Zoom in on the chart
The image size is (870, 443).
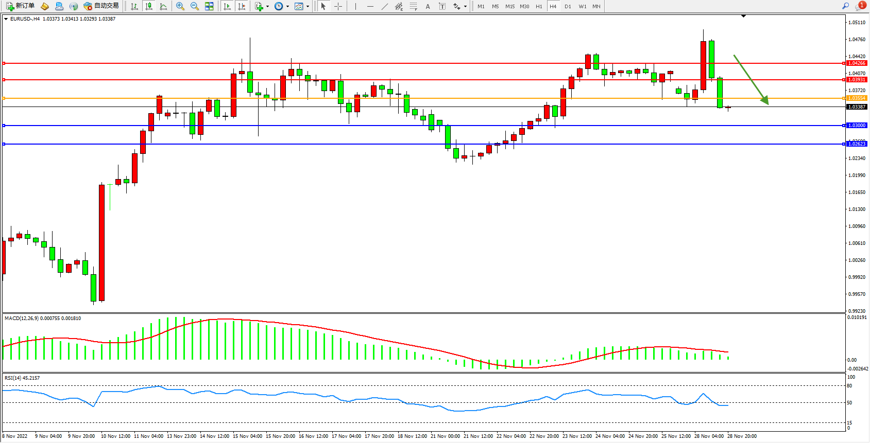[x=180, y=6]
